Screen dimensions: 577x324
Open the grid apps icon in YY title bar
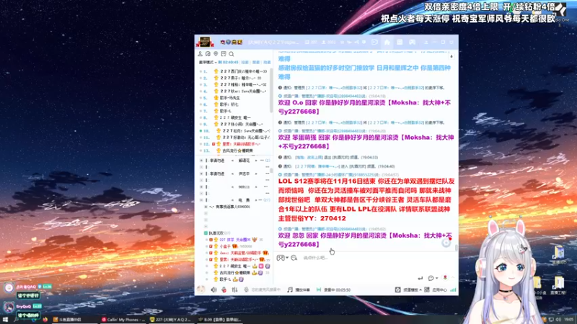[x=400, y=42]
